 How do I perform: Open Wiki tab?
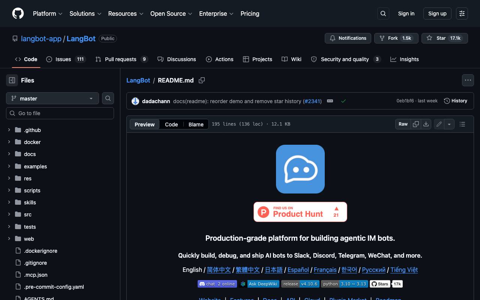click(291, 59)
